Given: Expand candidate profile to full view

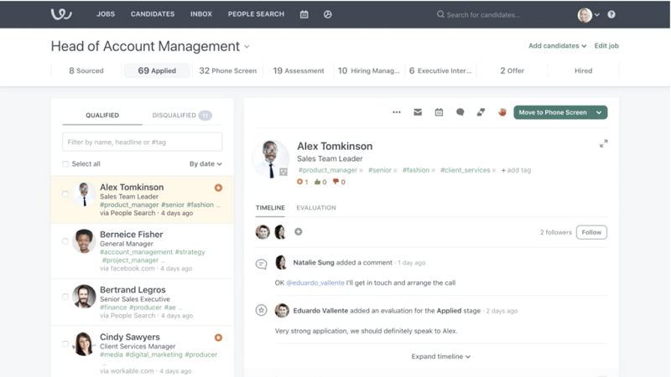Looking at the screenshot, I should coord(603,143).
